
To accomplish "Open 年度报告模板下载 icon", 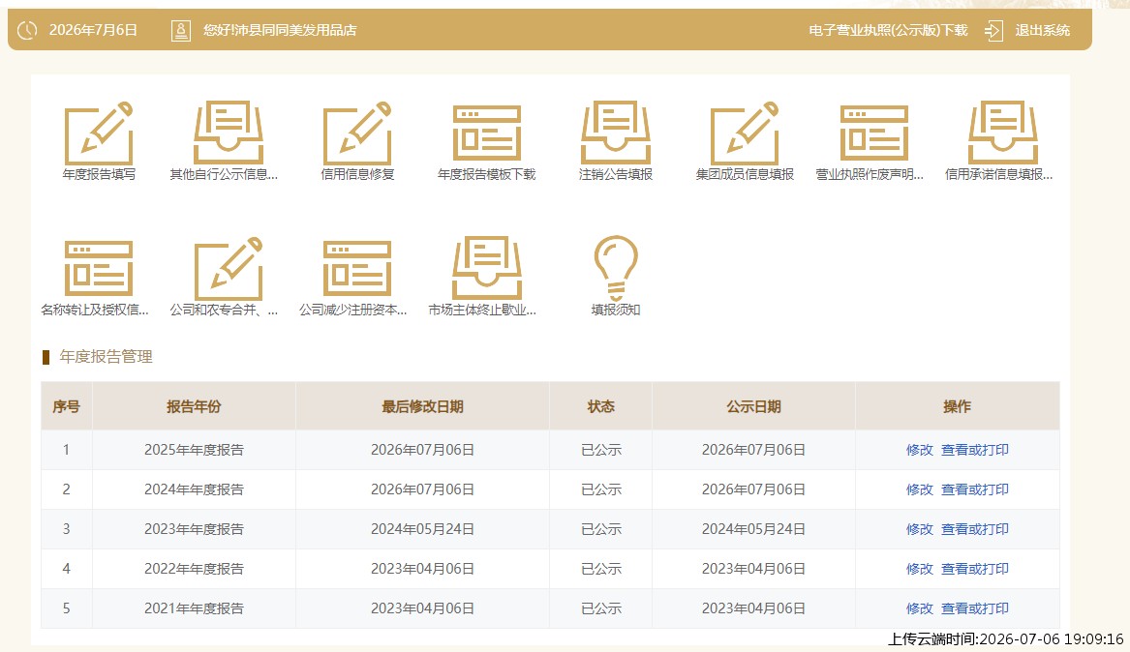I will (486, 133).
